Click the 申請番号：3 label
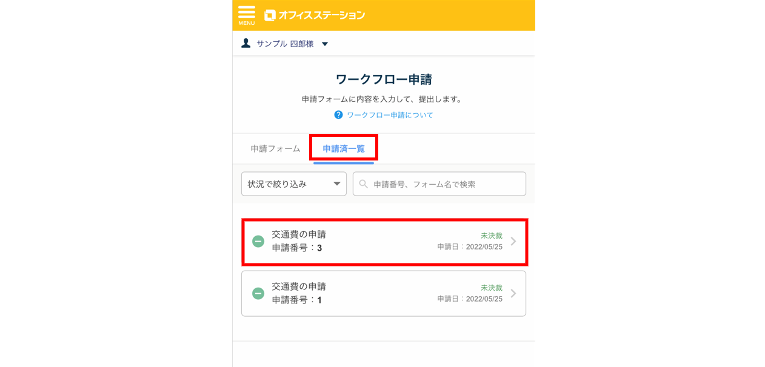The width and height of the screenshot is (765, 367). tap(297, 248)
